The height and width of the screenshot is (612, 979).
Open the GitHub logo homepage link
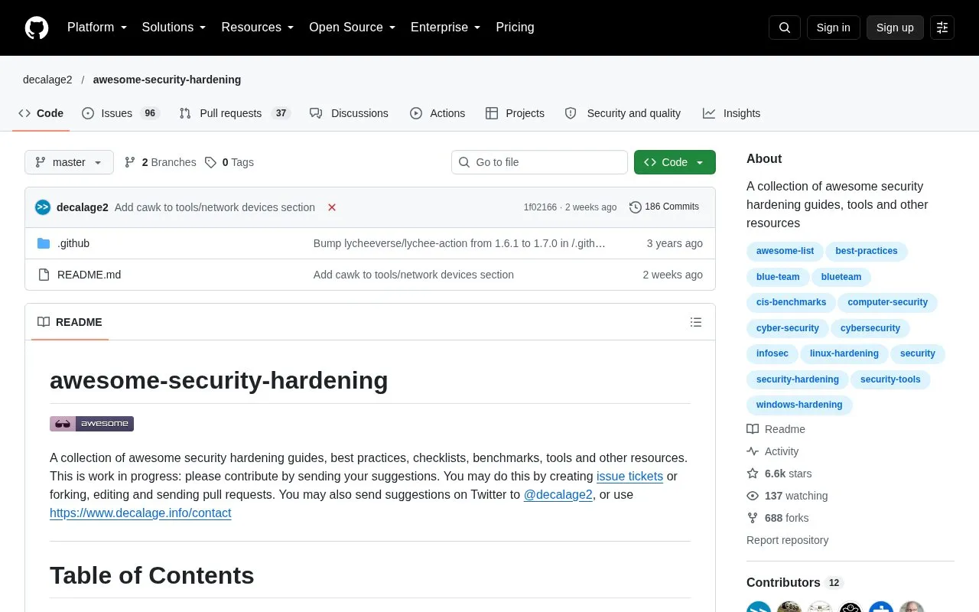pyautogui.click(x=37, y=28)
